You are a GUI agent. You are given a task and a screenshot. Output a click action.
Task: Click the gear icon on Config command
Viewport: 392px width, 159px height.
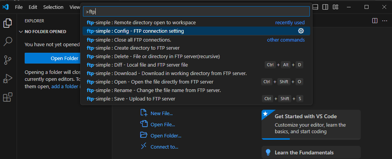tap(301, 31)
